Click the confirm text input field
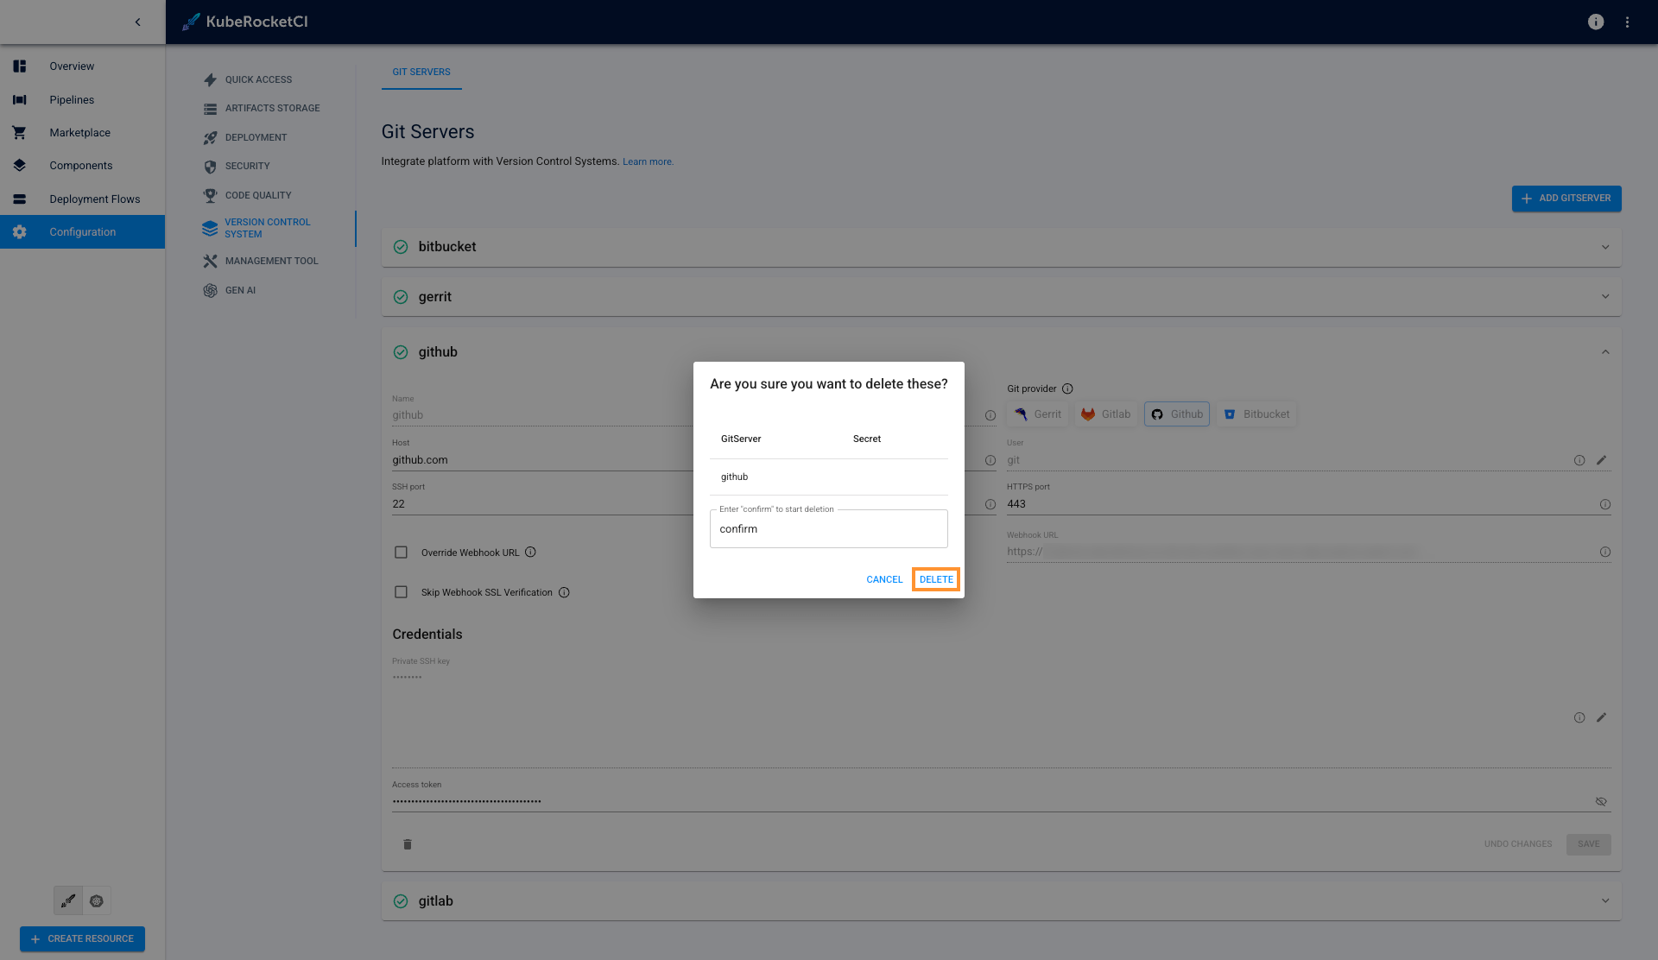 tap(828, 529)
